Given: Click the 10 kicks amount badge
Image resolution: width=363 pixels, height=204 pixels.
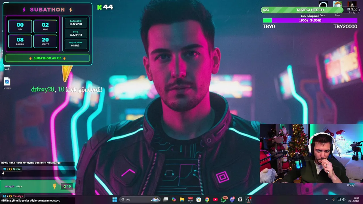Looking at the screenshot, I should (x=67, y=186).
